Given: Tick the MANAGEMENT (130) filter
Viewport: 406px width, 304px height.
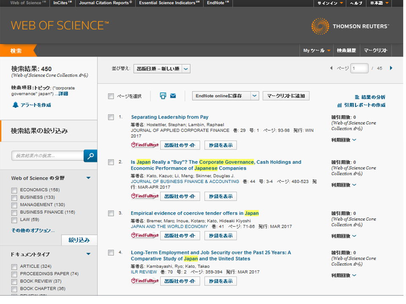Looking at the screenshot, I should (x=14, y=205).
